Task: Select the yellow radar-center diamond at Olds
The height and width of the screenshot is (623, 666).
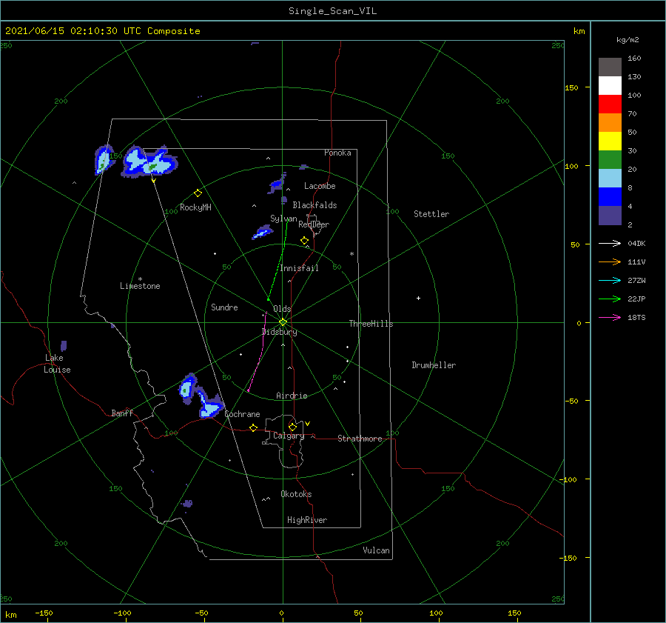Action: [283, 322]
